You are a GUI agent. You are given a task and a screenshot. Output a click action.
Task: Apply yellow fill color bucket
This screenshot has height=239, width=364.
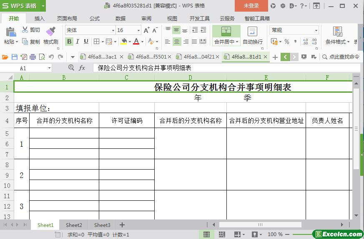(x=124, y=42)
